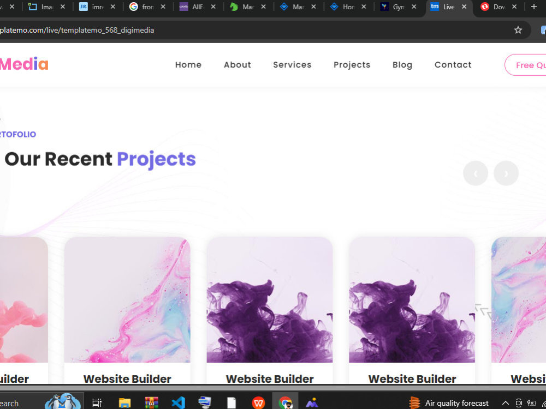Click the penguins search highlight icon
This screenshot has height=409, width=546.
point(63,402)
